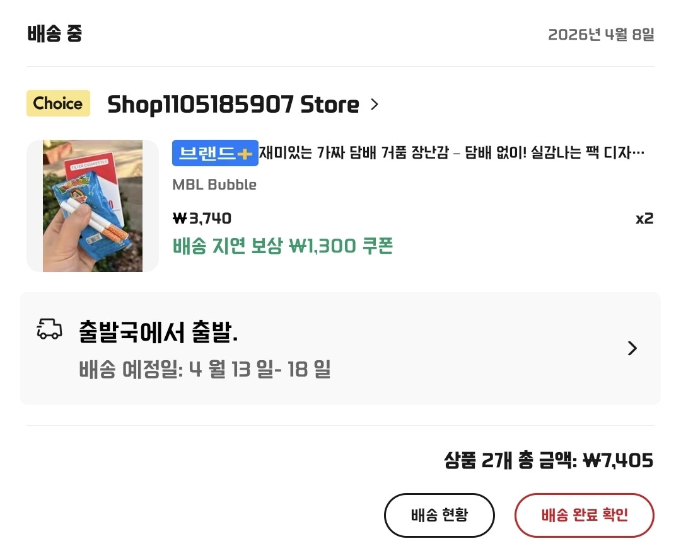Click the delivery truck icon
This screenshot has width=681, height=551.
[x=50, y=329]
